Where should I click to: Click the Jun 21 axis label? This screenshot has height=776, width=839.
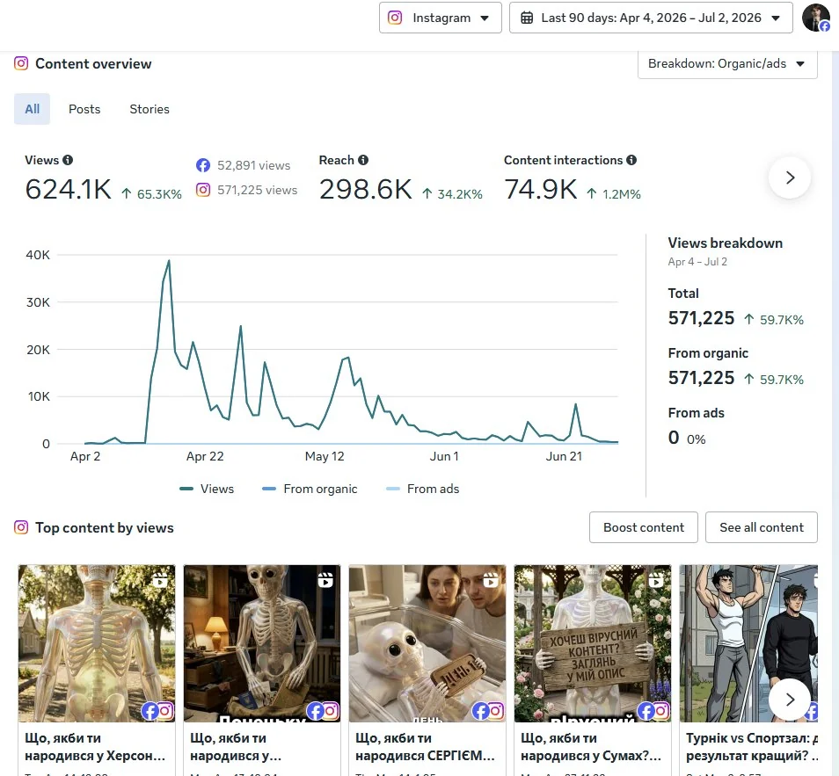(564, 456)
